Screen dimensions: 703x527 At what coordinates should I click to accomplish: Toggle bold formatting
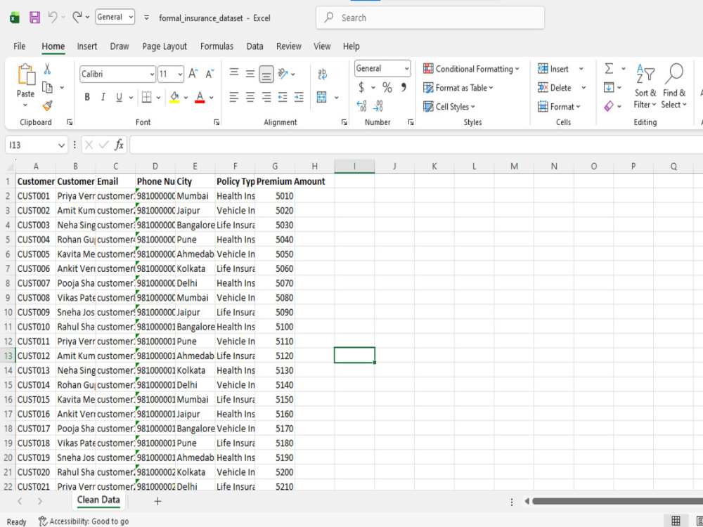pyautogui.click(x=87, y=97)
